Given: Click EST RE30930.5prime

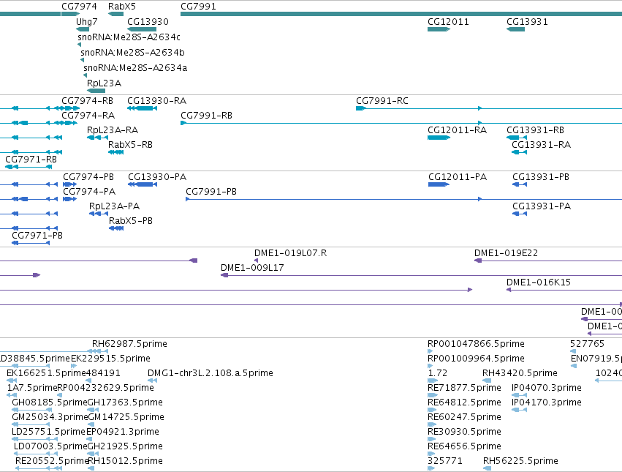Looking at the screenshot, I should [x=464, y=432].
